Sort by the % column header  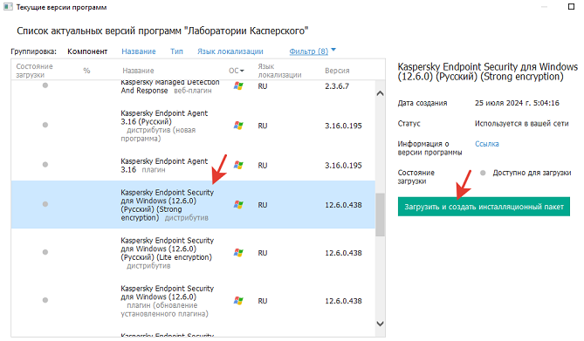pos(86,71)
